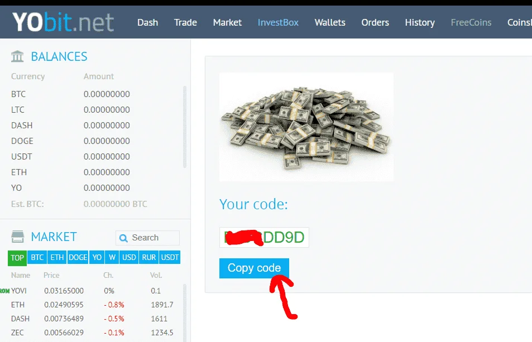Open the Wallets page
Screen dimensions: 532x342
click(x=330, y=22)
